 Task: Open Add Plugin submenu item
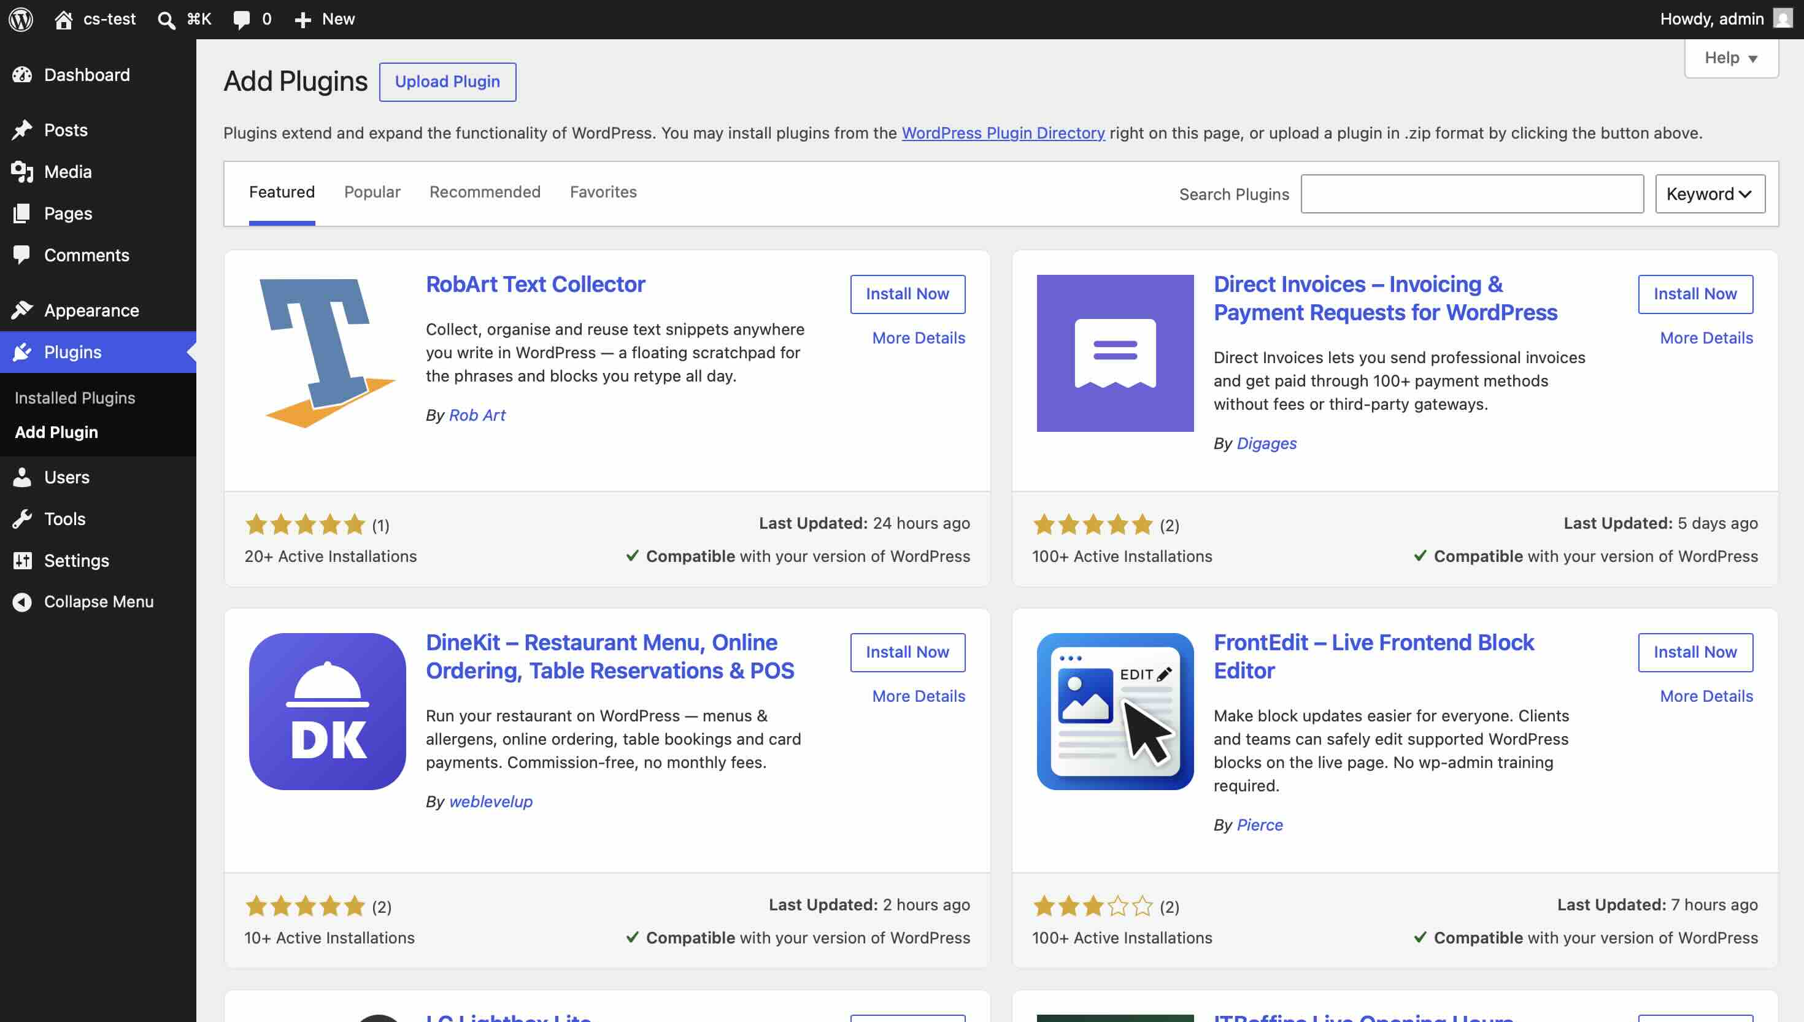tap(56, 432)
